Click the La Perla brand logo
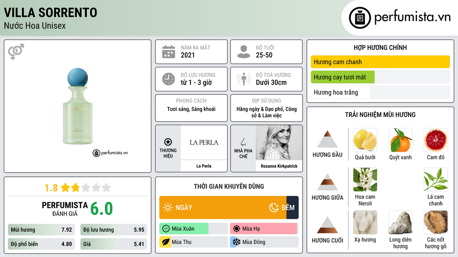 tap(204, 142)
